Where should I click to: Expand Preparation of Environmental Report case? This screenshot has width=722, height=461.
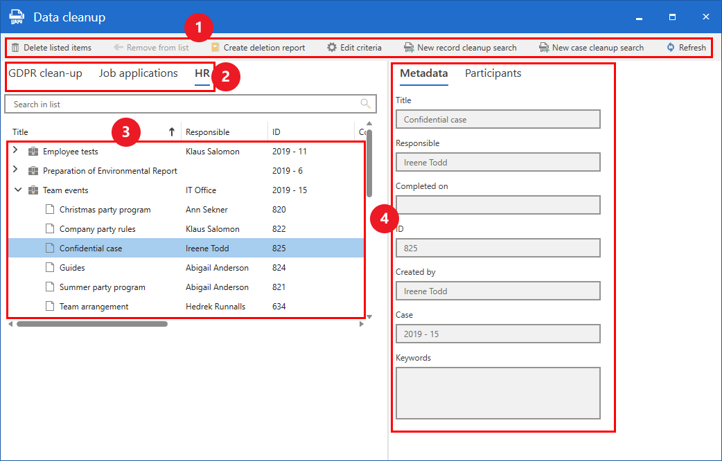pos(15,170)
